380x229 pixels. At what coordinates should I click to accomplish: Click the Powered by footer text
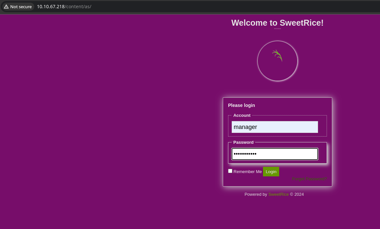point(255,194)
